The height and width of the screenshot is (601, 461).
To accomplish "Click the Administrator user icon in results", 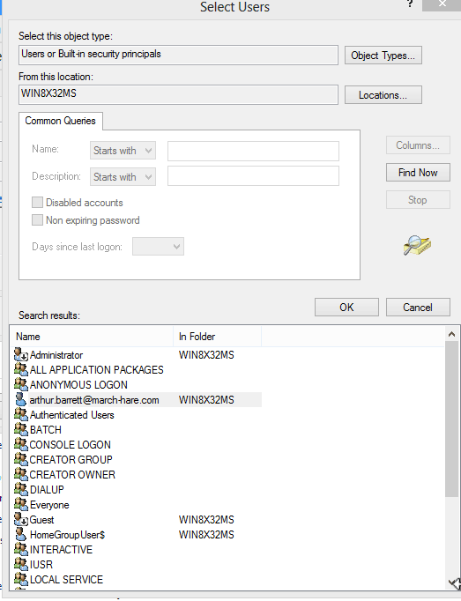I will (20, 354).
